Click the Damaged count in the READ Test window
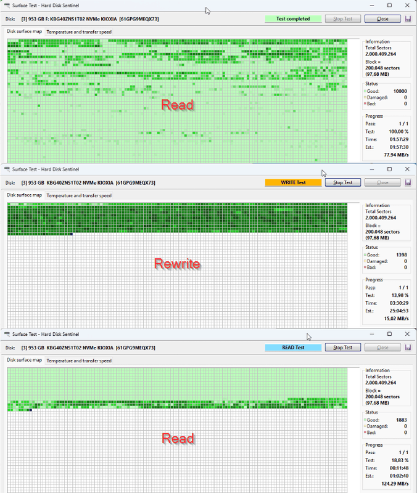The image size is (417, 493). [x=405, y=426]
